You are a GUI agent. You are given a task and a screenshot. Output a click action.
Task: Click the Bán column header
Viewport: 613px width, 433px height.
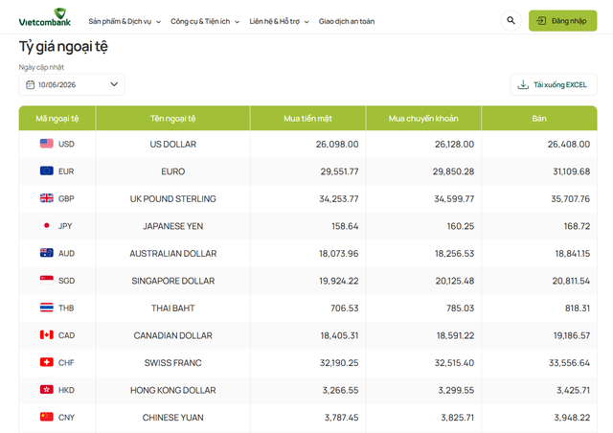[539, 118]
